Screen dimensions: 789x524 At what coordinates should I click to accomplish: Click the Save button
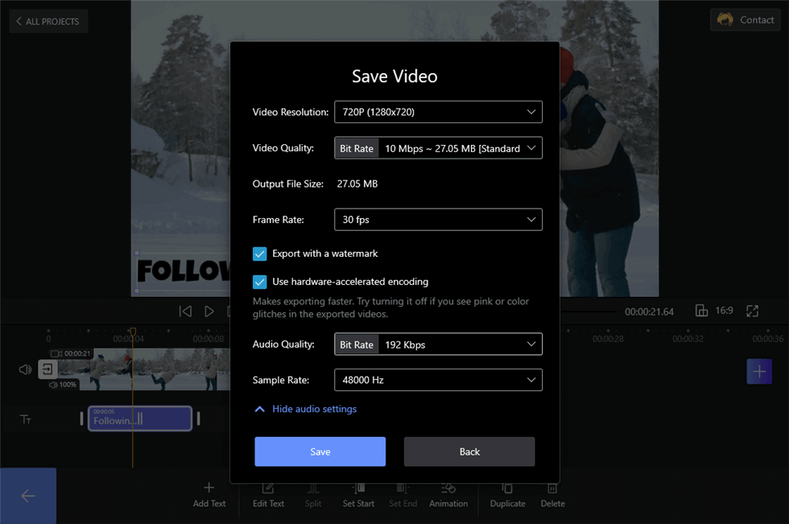pos(320,452)
